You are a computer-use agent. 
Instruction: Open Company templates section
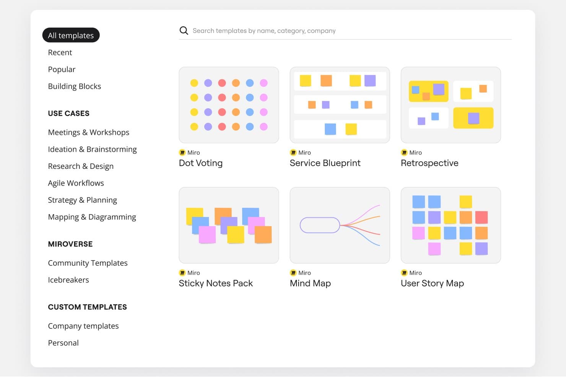pos(83,326)
